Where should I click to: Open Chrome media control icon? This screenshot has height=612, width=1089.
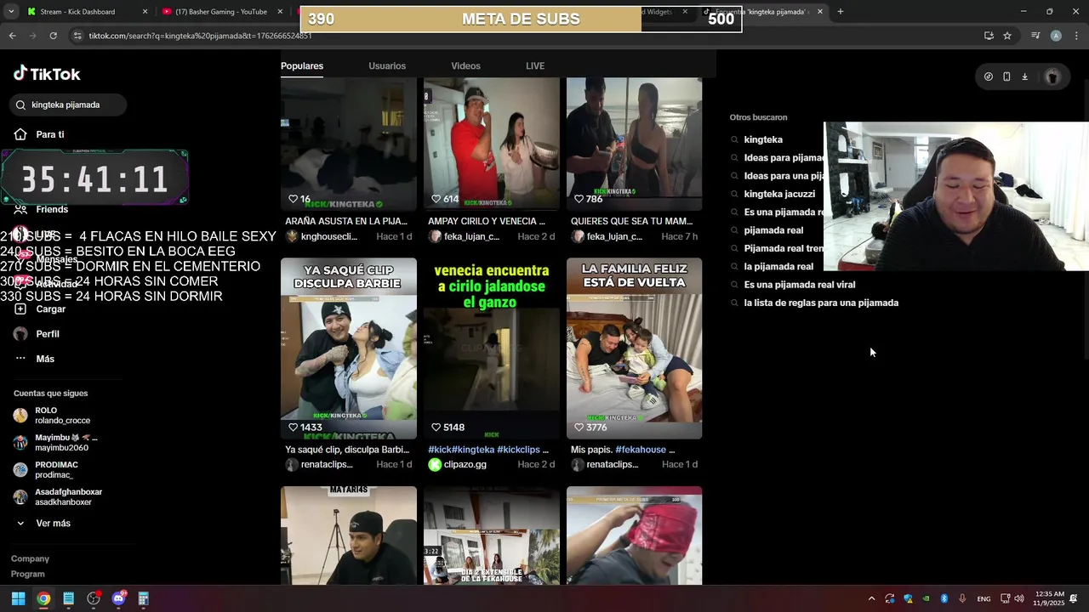coord(1035,36)
